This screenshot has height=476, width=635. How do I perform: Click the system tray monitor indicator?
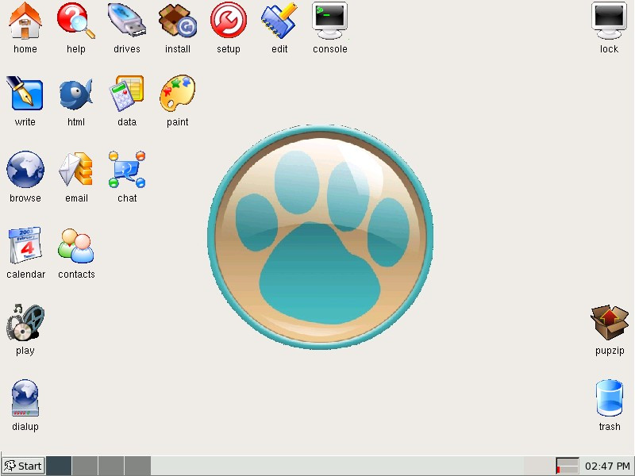pos(567,466)
